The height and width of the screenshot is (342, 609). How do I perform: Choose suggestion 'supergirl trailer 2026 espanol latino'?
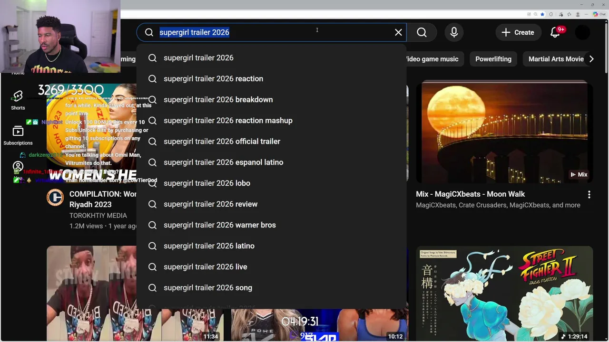pyautogui.click(x=271, y=162)
